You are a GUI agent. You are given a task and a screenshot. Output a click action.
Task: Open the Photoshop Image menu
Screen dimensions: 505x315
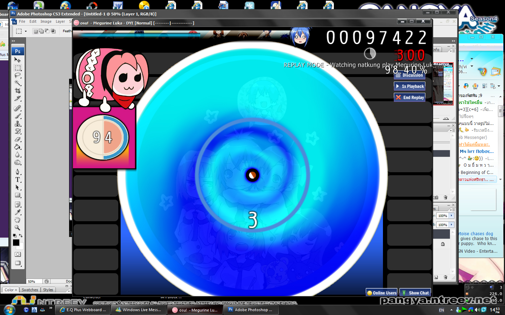[46, 21]
